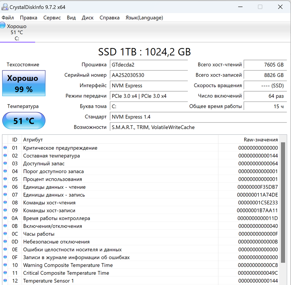Click the 51 °C temperature button
Viewport: 291px width, 285px height.
click(24, 121)
